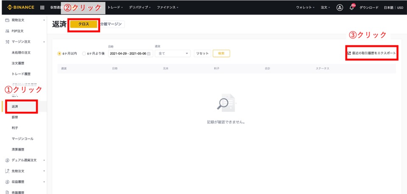Click the 収益履歴 icon
This screenshot has width=407, height=194.
(x=7, y=182)
